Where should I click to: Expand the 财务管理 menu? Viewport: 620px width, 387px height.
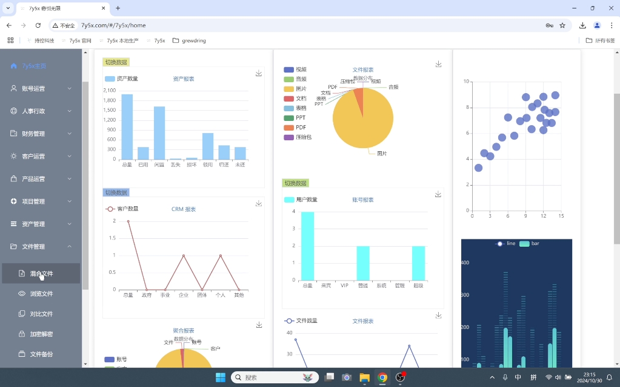[x=41, y=134]
